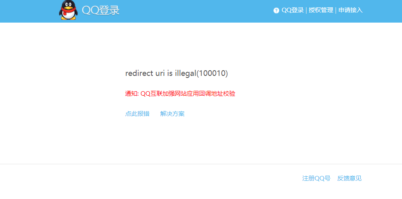Open the 解决方案 link
Image resolution: width=402 pixels, height=199 pixels.
[x=172, y=114]
